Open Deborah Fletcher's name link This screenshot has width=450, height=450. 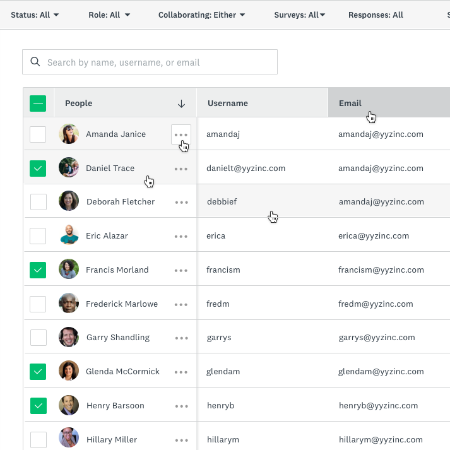coord(121,202)
